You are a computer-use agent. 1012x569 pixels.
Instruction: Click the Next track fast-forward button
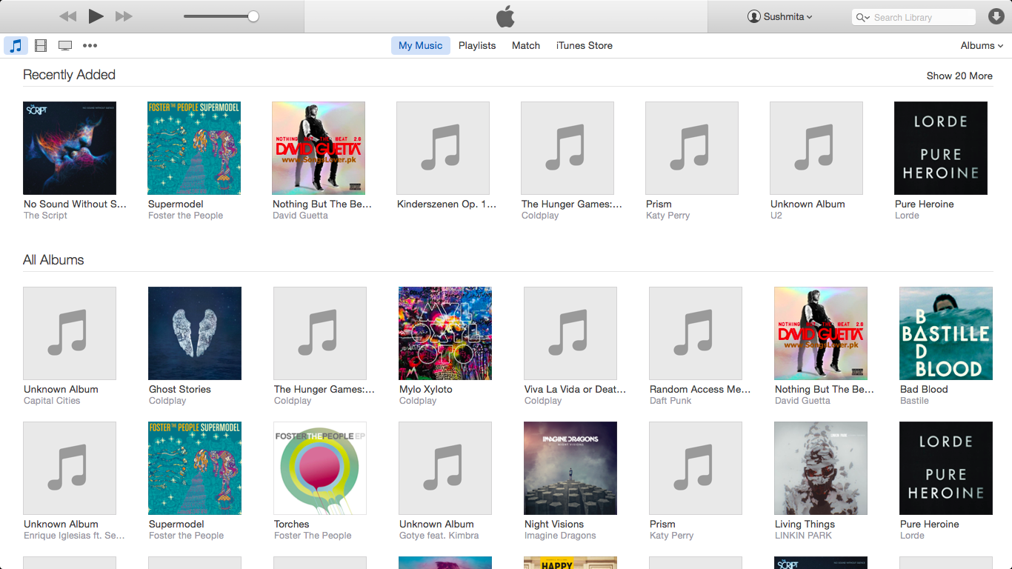coord(124,16)
